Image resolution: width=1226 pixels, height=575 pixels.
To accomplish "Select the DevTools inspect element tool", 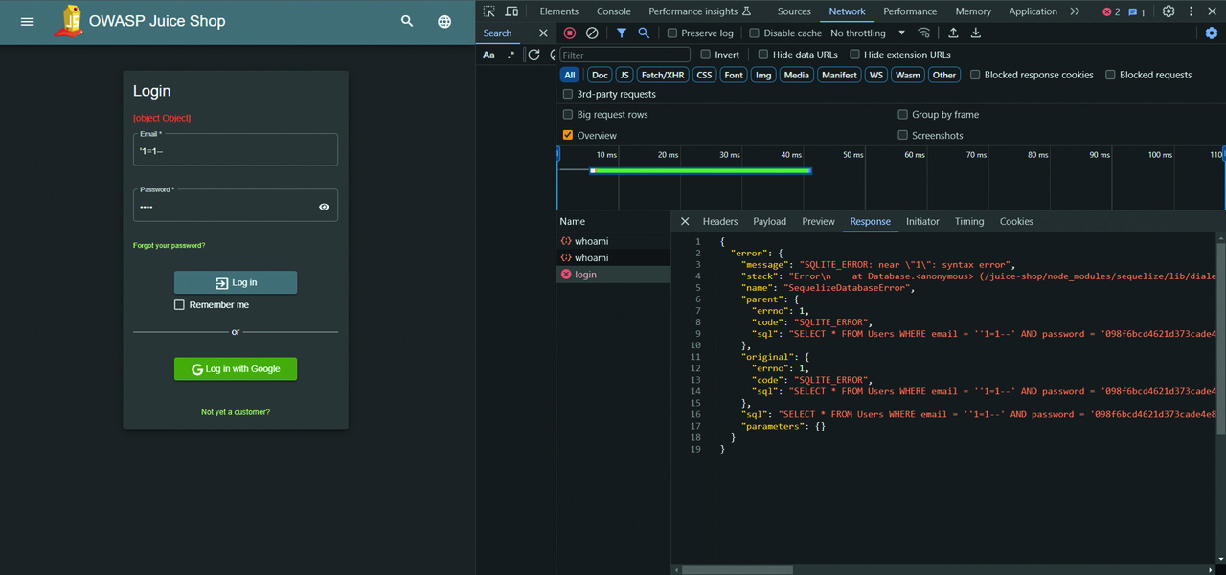I will pyautogui.click(x=489, y=11).
